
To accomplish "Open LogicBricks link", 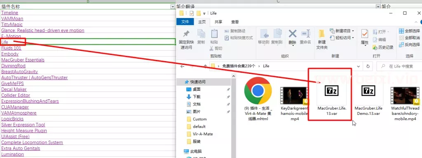I will click(12, 119).
